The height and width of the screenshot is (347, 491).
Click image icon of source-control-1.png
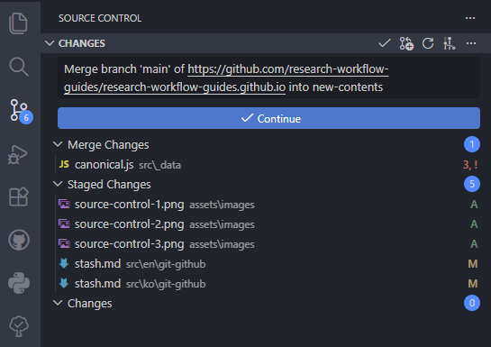tap(64, 205)
